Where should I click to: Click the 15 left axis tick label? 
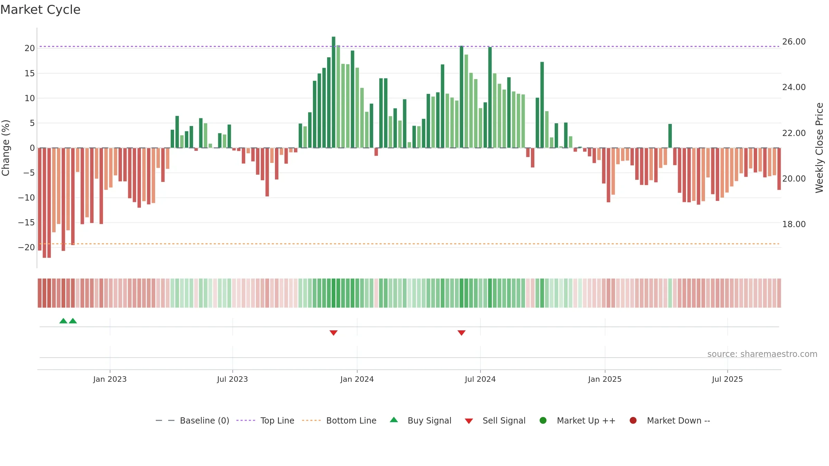30,73
